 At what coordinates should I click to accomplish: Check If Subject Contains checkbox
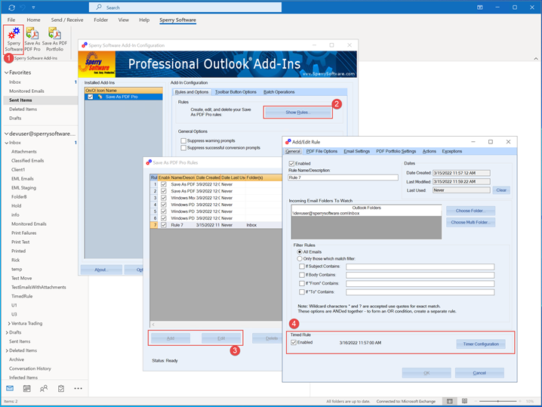tap(302, 267)
